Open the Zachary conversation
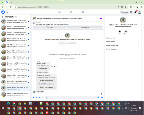Viewport: 144px width, 115px height. point(15,64)
